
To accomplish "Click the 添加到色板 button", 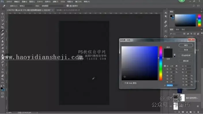I will pos(186,55).
